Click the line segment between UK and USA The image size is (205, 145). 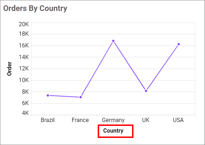(x=163, y=68)
